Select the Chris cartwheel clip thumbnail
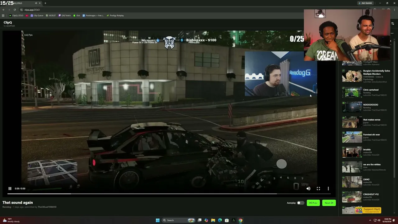398x224 pixels. [x=352, y=92]
